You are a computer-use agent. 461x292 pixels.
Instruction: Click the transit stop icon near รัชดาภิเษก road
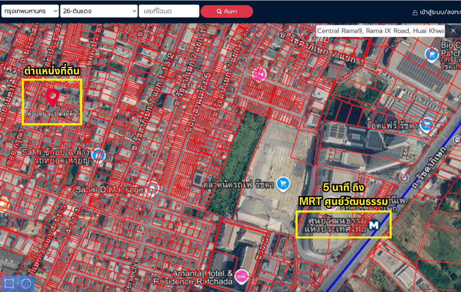point(404,178)
